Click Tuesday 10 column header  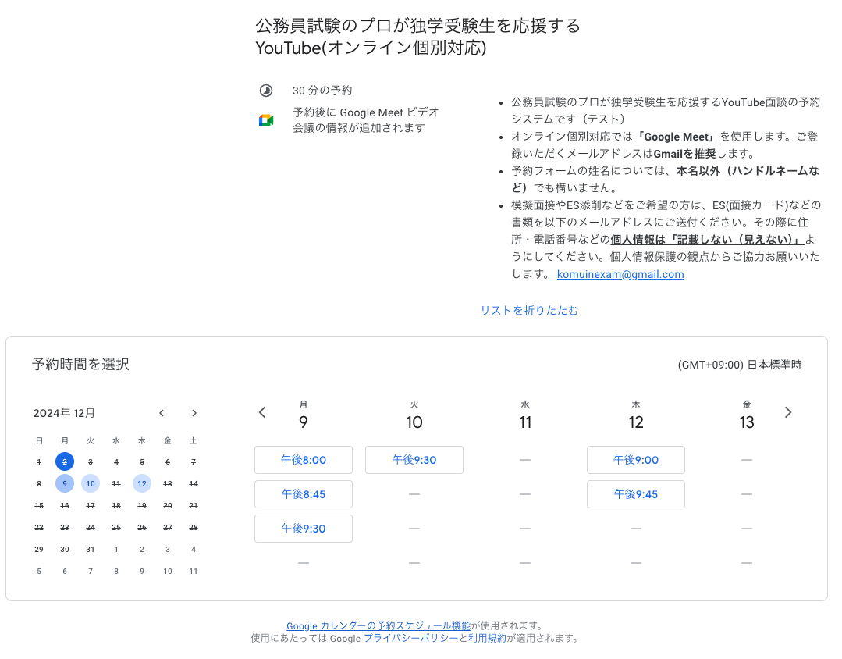coord(414,415)
